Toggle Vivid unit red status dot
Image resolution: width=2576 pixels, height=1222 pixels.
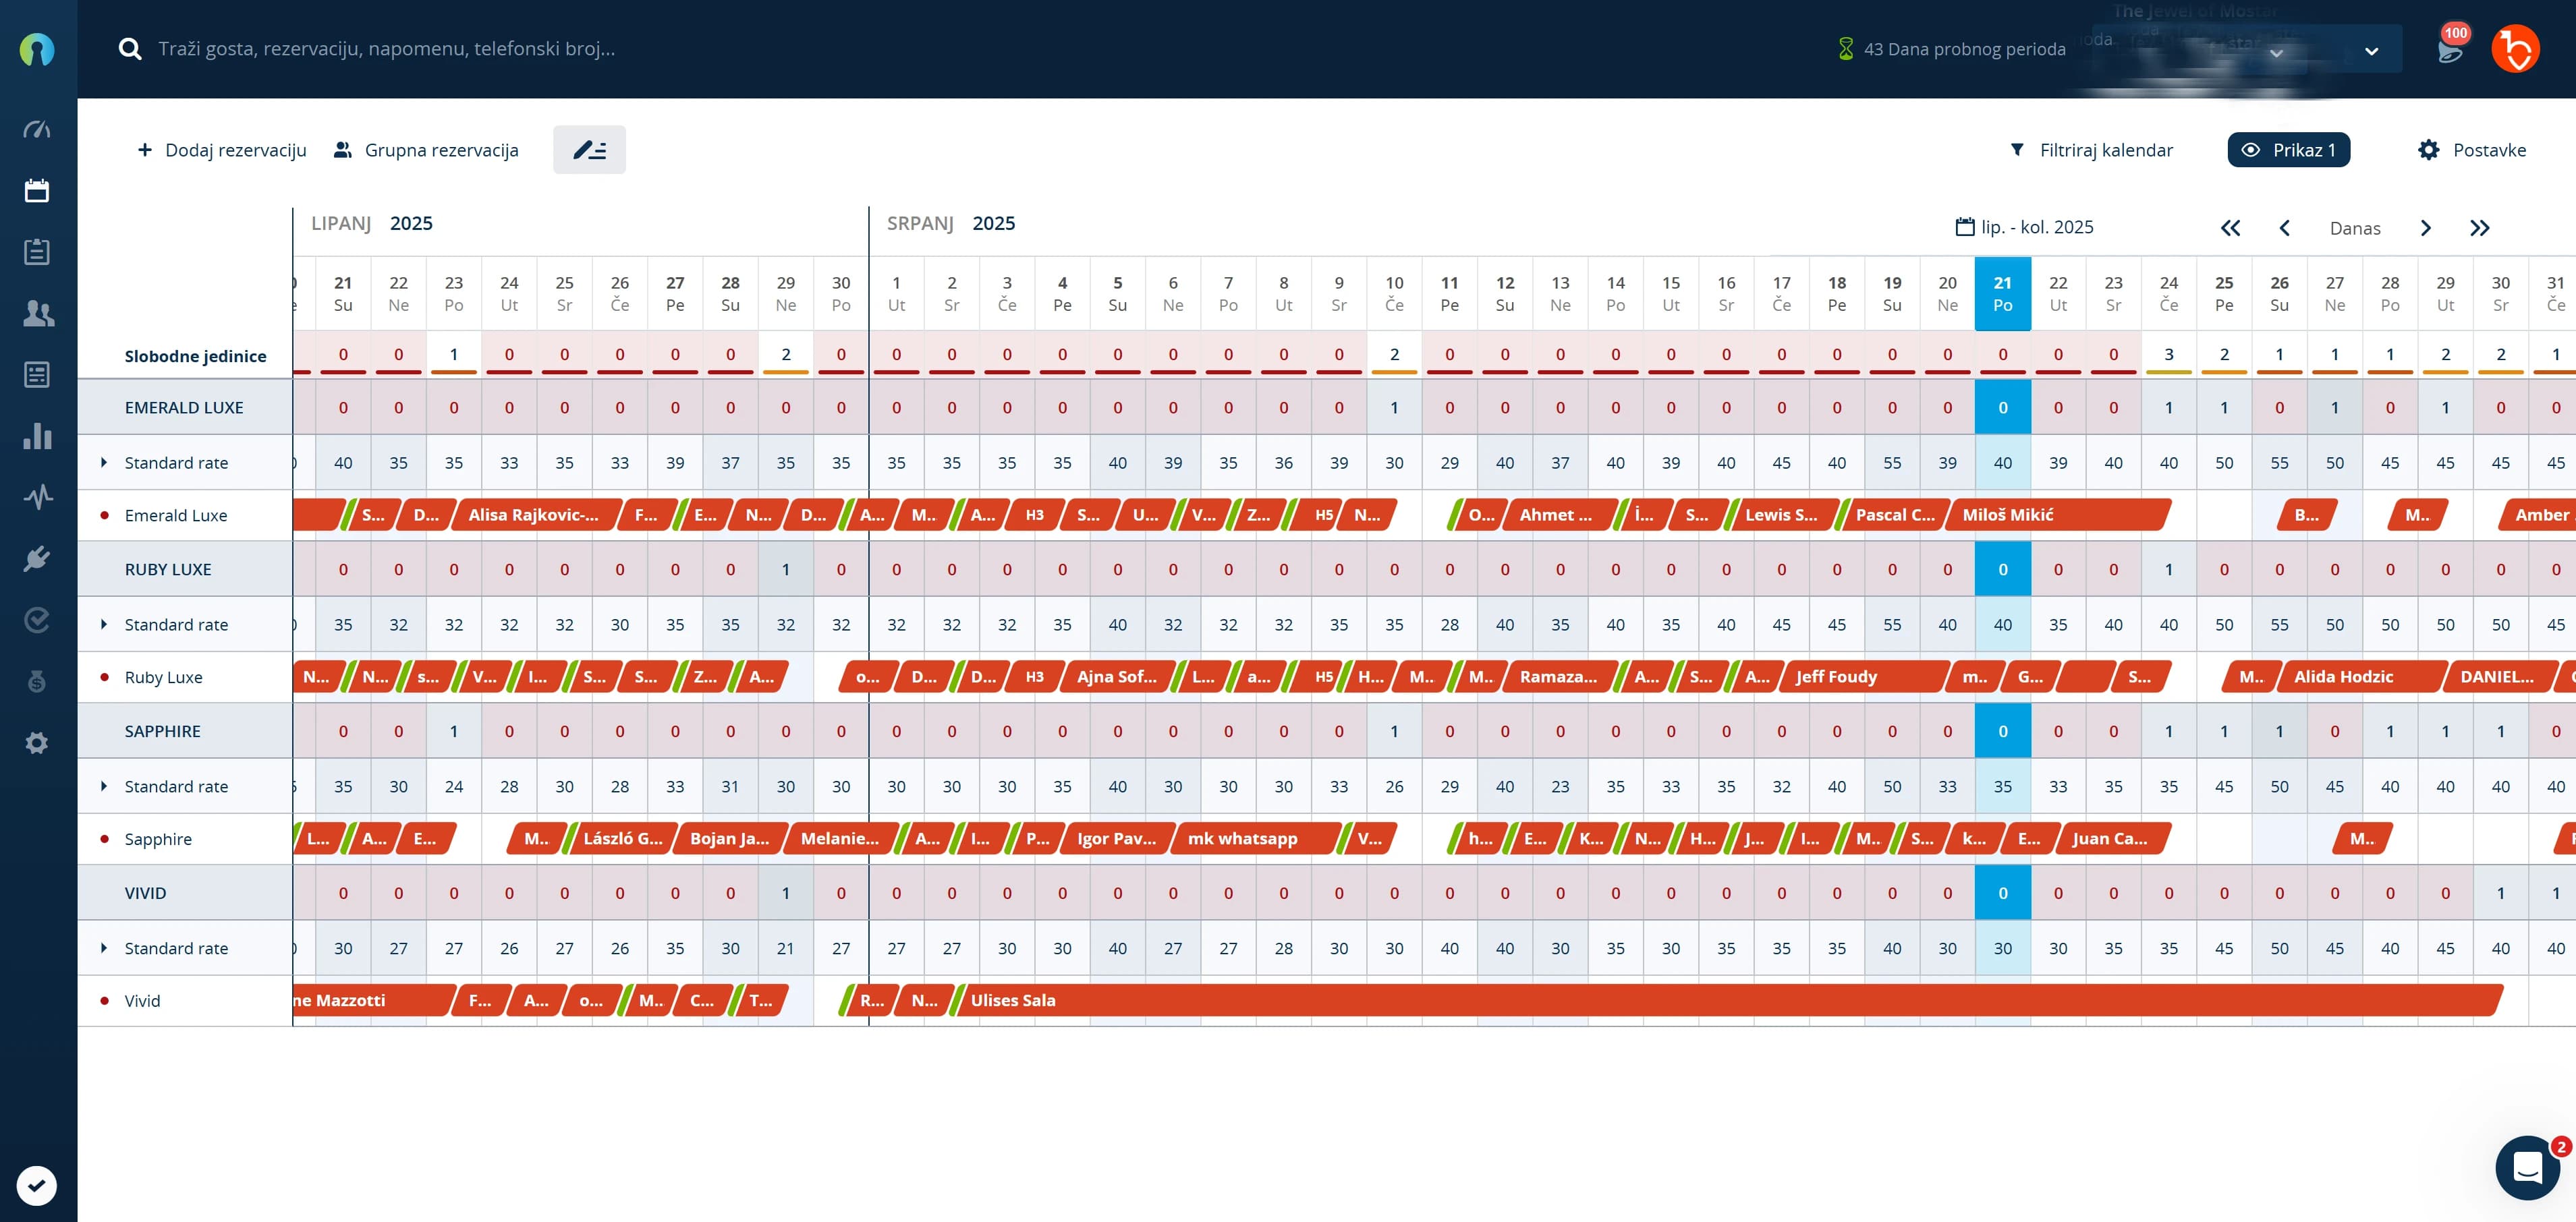point(104,1000)
